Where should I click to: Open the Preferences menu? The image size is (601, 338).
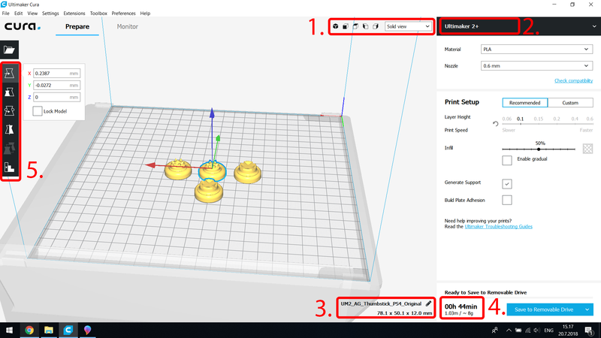[123, 13]
